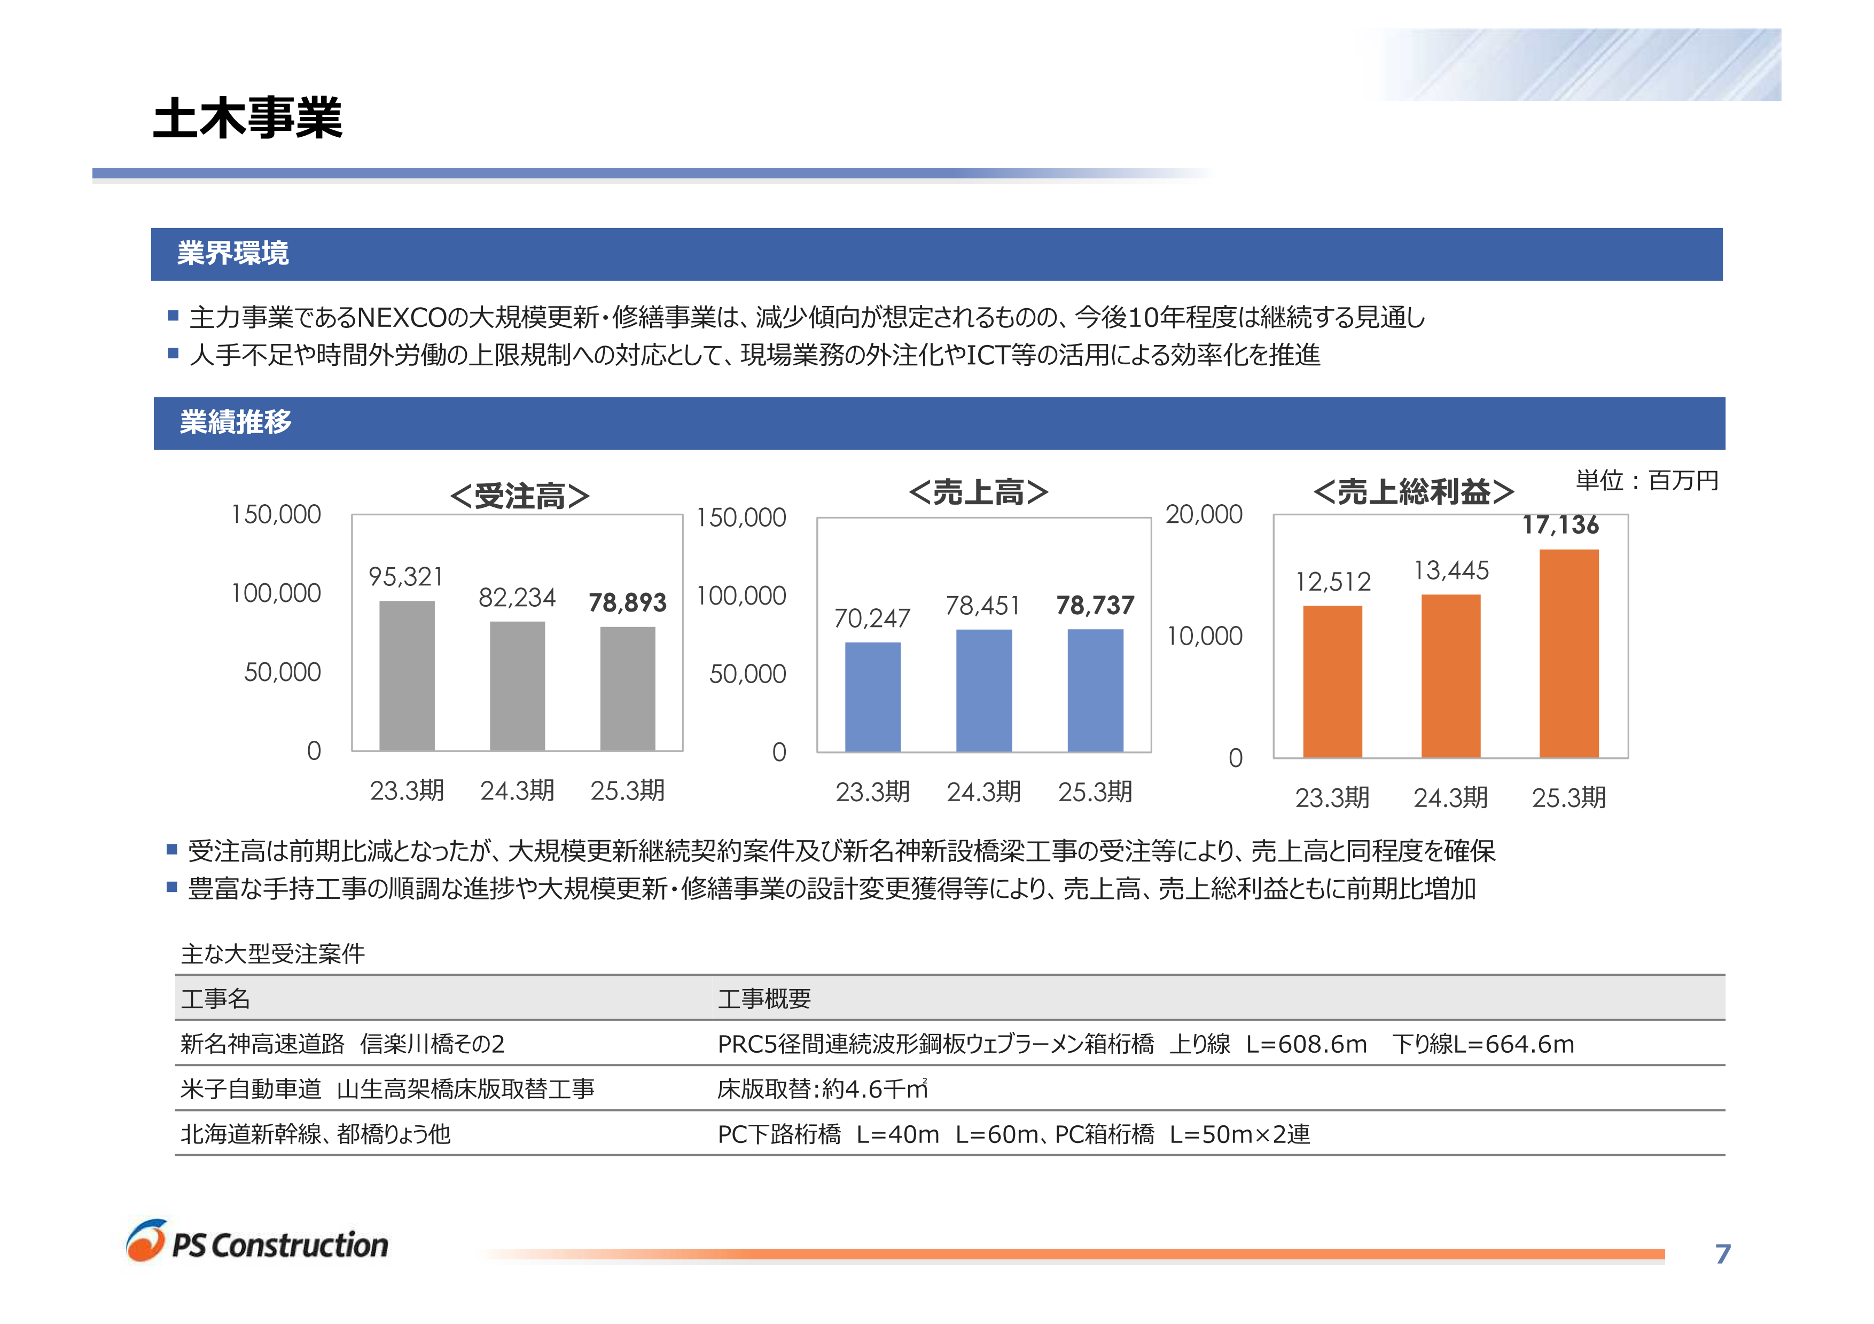Viewport: 1874px width, 1324px height.
Task: Select the 78,737 sales value label
Action: pos(1095,605)
